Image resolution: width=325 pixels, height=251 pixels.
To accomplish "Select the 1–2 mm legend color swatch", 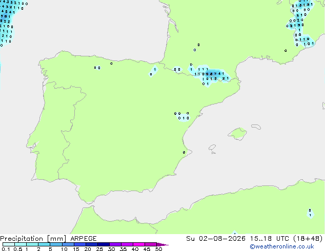I will [x=32, y=244].
